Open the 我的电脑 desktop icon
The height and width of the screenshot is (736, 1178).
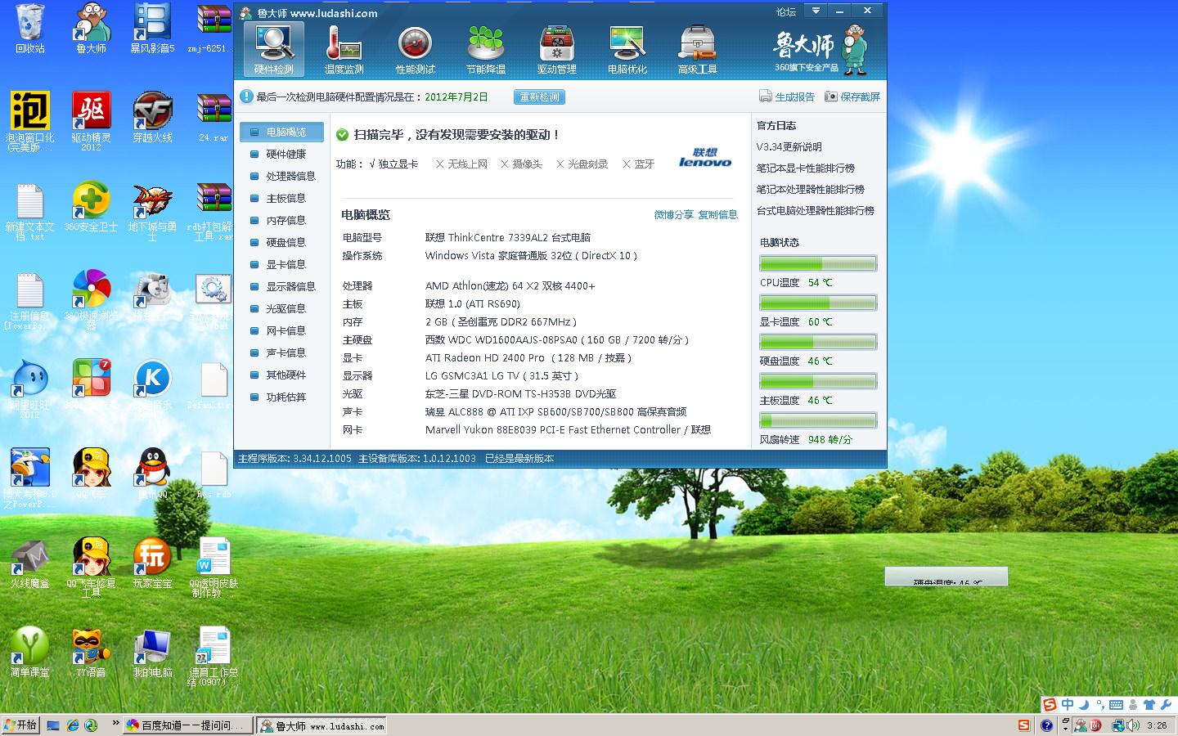152,652
